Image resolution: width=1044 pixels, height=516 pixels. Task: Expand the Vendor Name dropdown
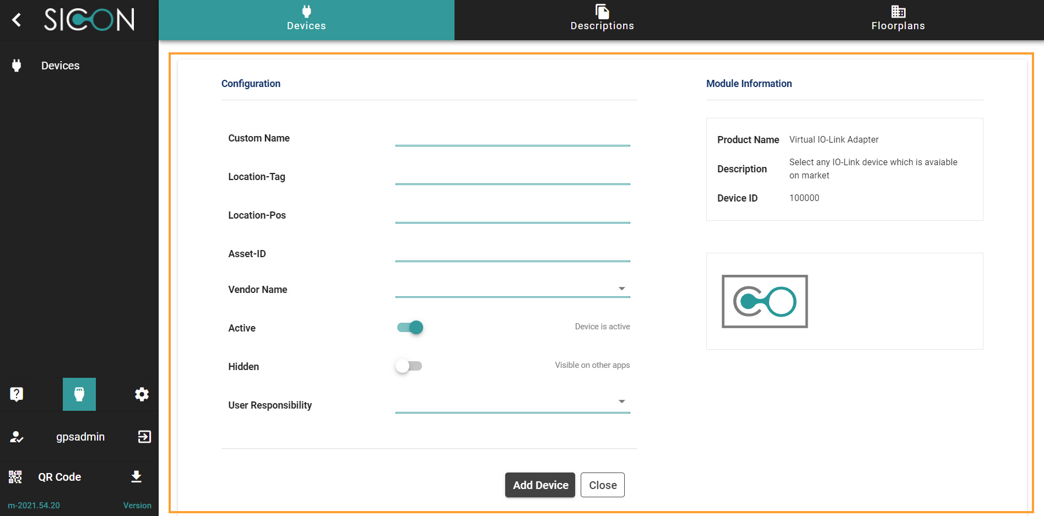[512, 289]
